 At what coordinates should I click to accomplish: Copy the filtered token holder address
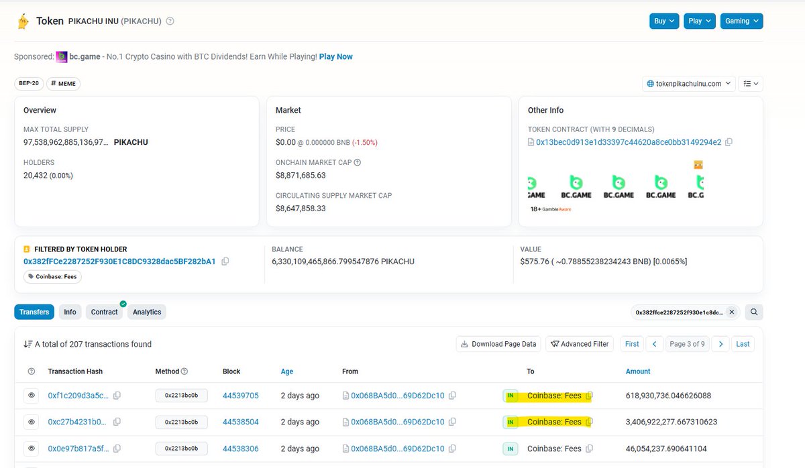(225, 261)
